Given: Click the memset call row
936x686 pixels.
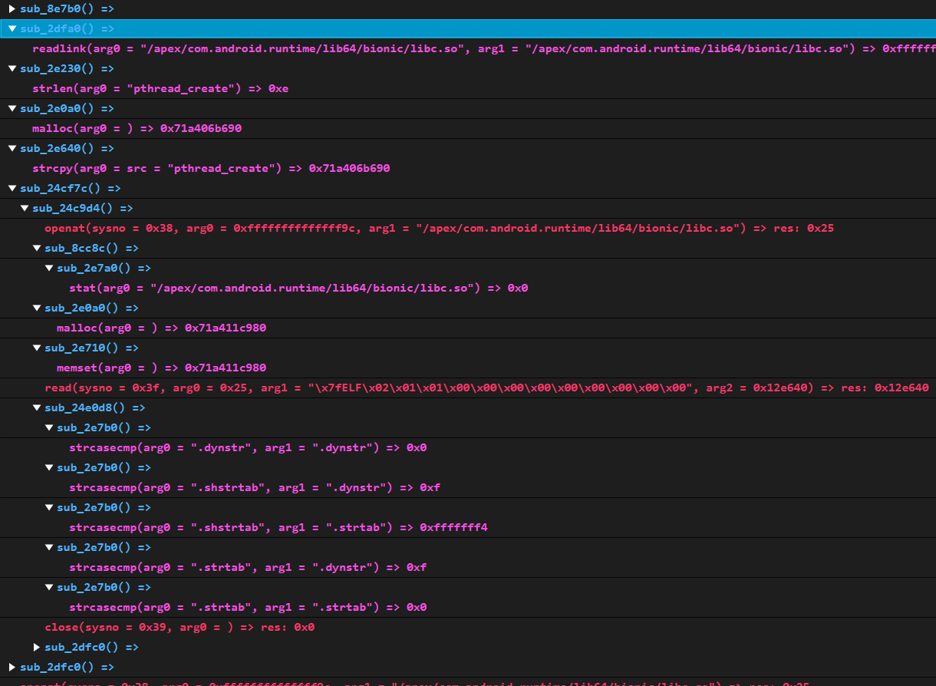Looking at the screenshot, I should pyautogui.click(x=161, y=368).
